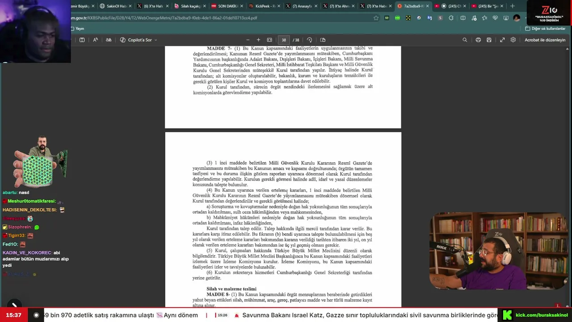
Task: Zoom in the PDF with plus button
Action: [x=258, y=40]
